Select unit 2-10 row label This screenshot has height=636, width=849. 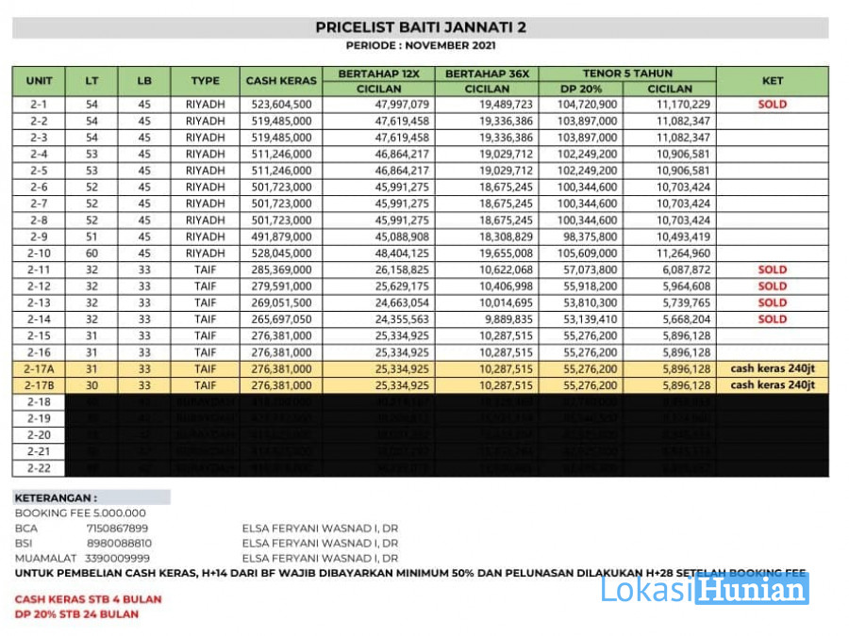[x=39, y=253]
